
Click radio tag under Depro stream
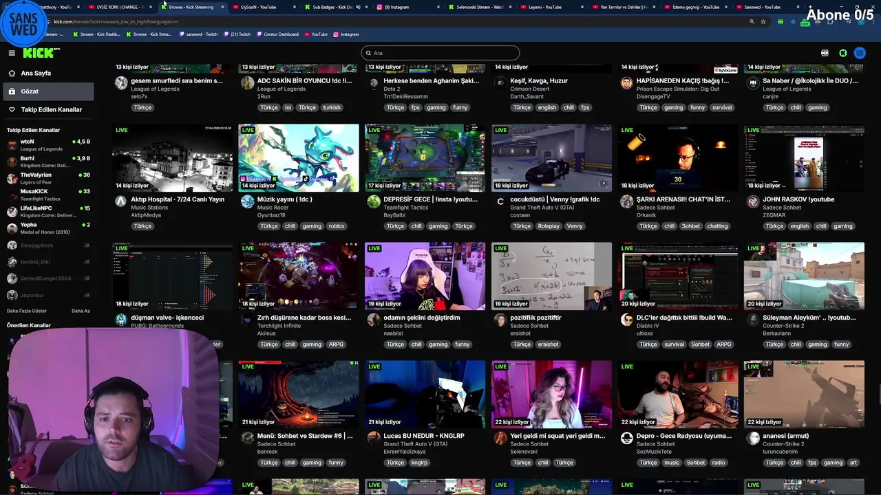tap(719, 463)
